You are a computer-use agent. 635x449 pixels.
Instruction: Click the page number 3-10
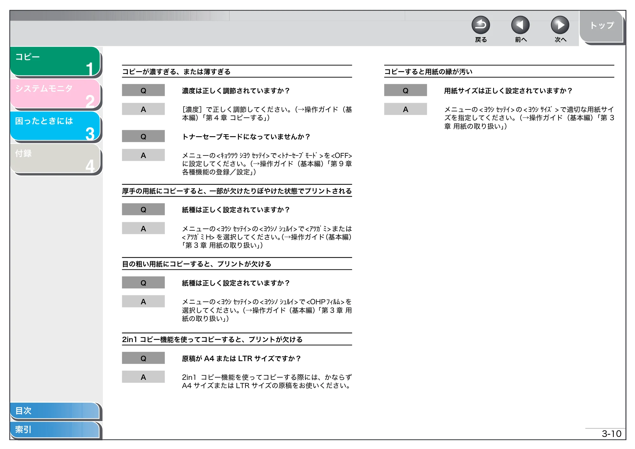tap(611, 434)
